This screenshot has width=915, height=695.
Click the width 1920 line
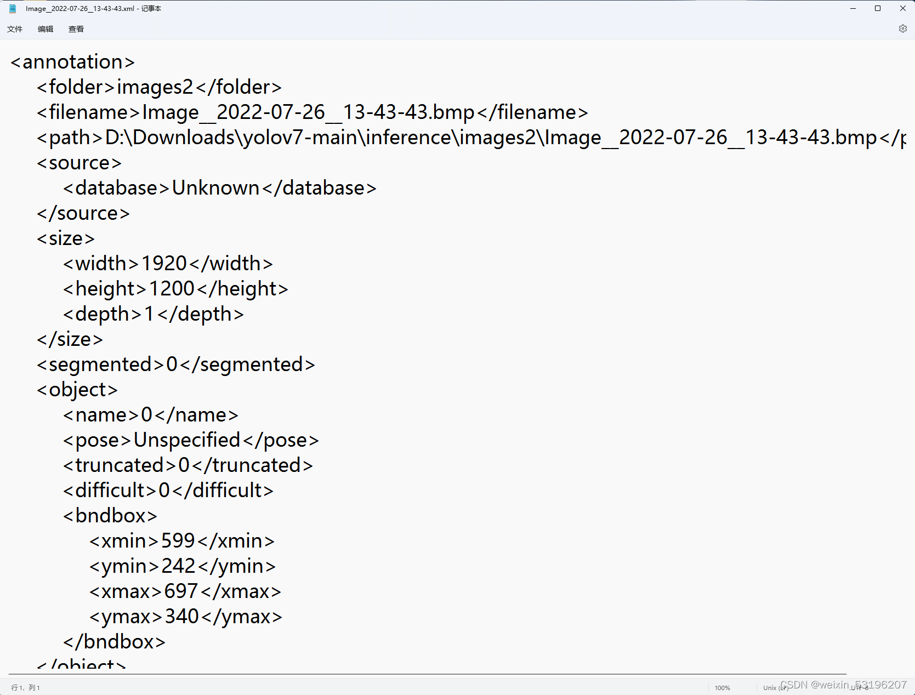pos(168,264)
